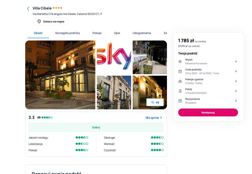Expand the Czas podróży chevron
Viewport: 252px width, 174px height.
click(x=236, y=71)
